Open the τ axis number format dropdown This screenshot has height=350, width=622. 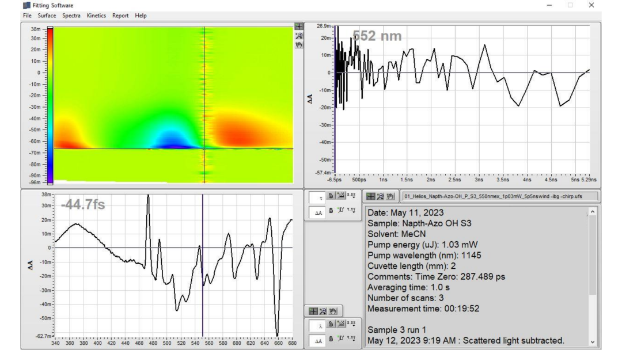(x=351, y=195)
